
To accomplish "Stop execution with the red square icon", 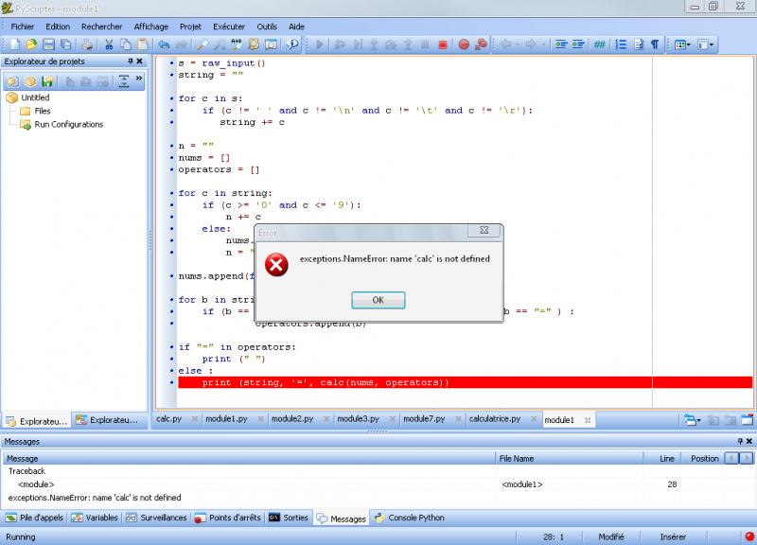I will 442,44.
